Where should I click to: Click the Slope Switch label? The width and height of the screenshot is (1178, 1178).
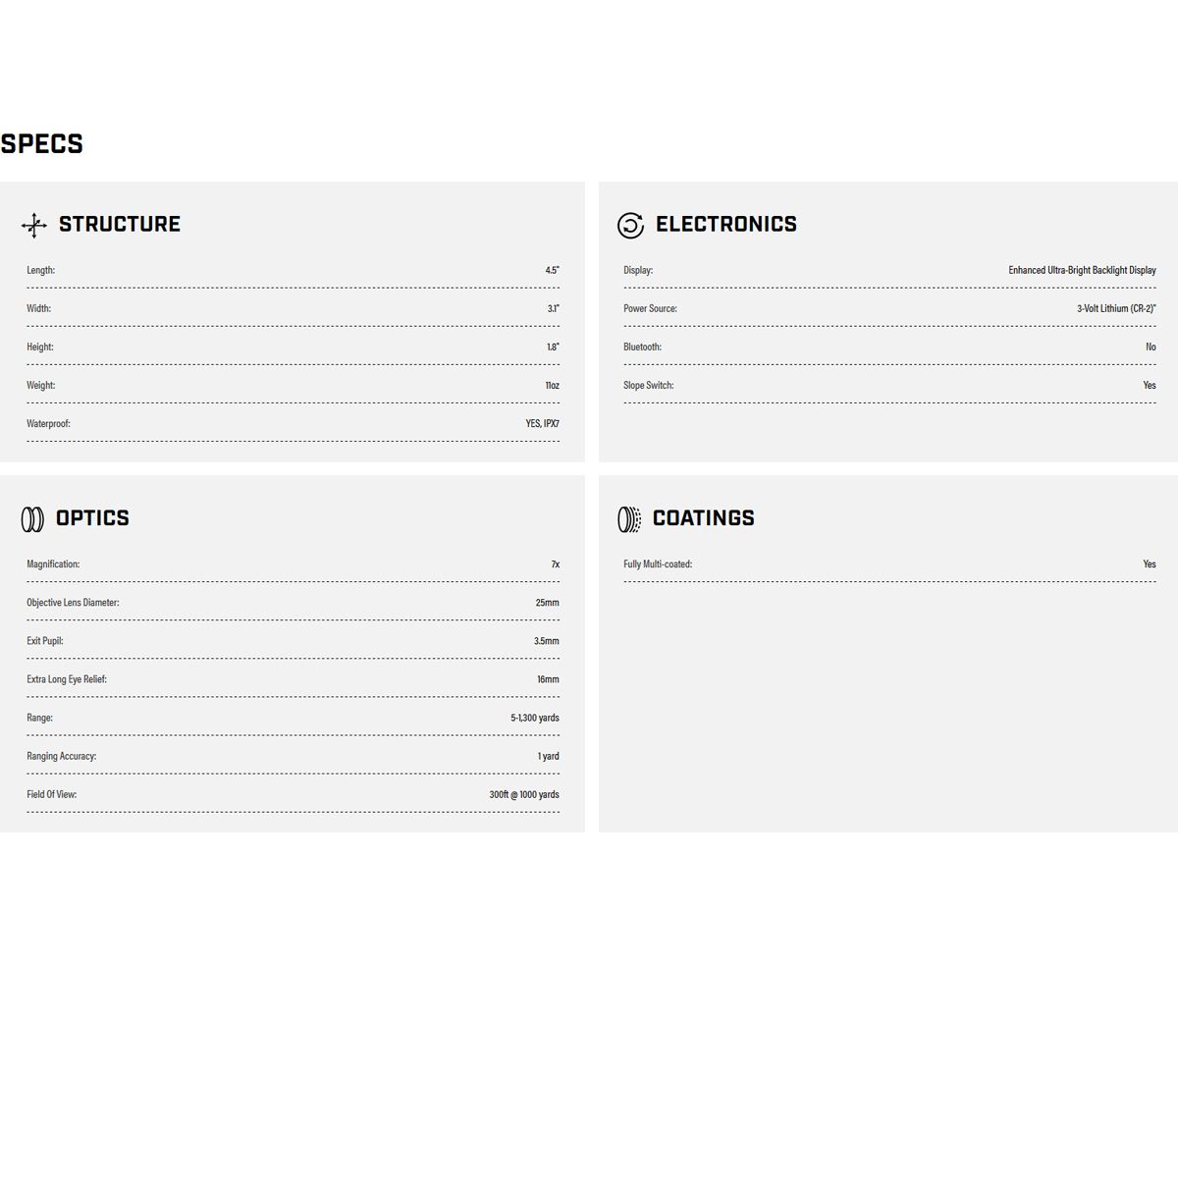pyautogui.click(x=648, y=386)
